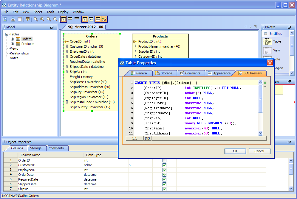This screenshot has height=199, width=297.
Task: Click the Zoom Out magnifier icon
Action: 49,20
